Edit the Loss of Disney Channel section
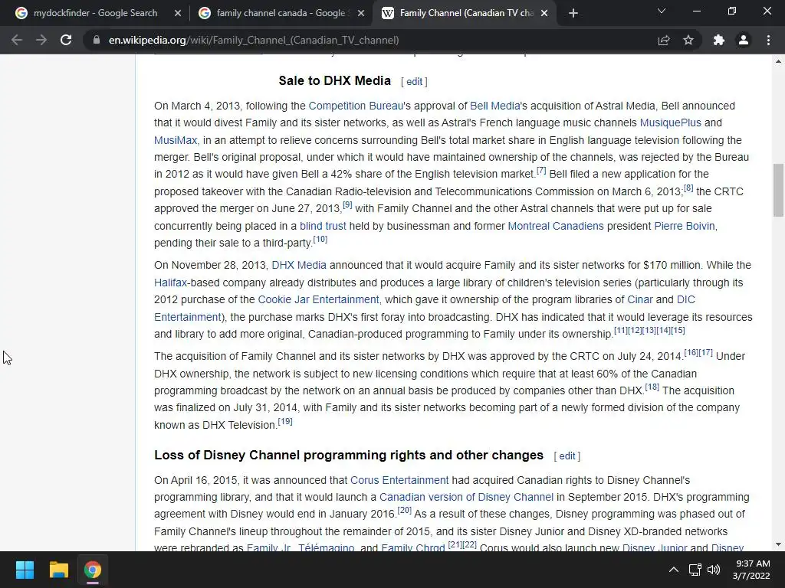Image resolution: width=785 pixels, height=588 pixels. [567, 456]
